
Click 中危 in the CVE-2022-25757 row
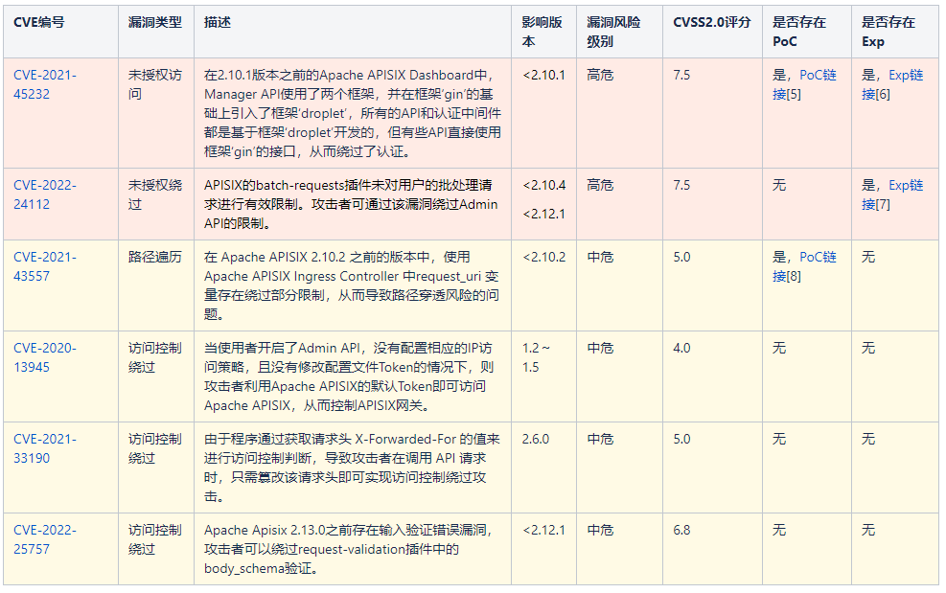tap(600, 531)
